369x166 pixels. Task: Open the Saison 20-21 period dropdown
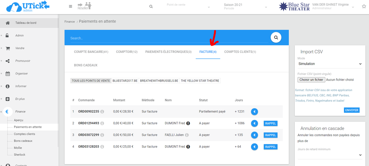[245, 7]
